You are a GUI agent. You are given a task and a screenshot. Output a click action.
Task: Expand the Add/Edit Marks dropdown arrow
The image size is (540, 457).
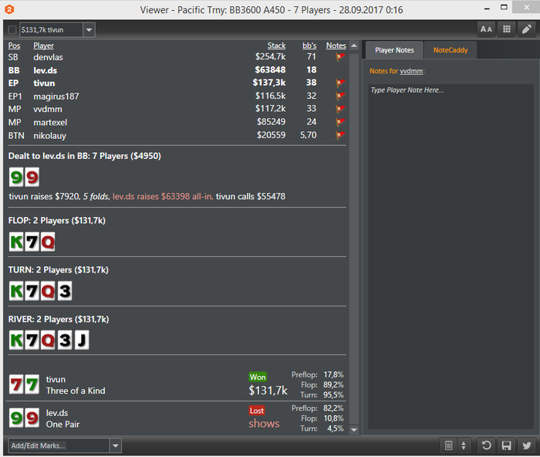[x=116, y=445]
